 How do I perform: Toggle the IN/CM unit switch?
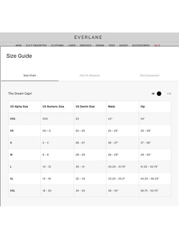point(161,94)
